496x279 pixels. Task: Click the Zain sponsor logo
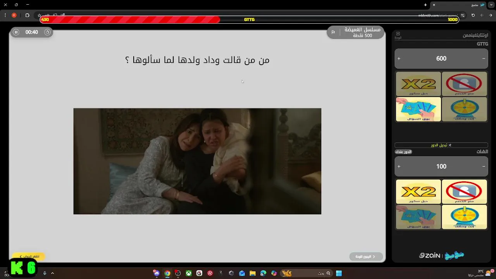click(430, 255)
